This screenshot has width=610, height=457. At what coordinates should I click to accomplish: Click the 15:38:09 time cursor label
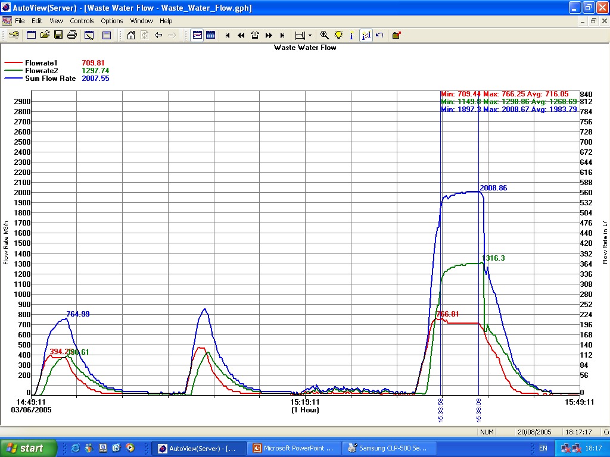point(479,410)
